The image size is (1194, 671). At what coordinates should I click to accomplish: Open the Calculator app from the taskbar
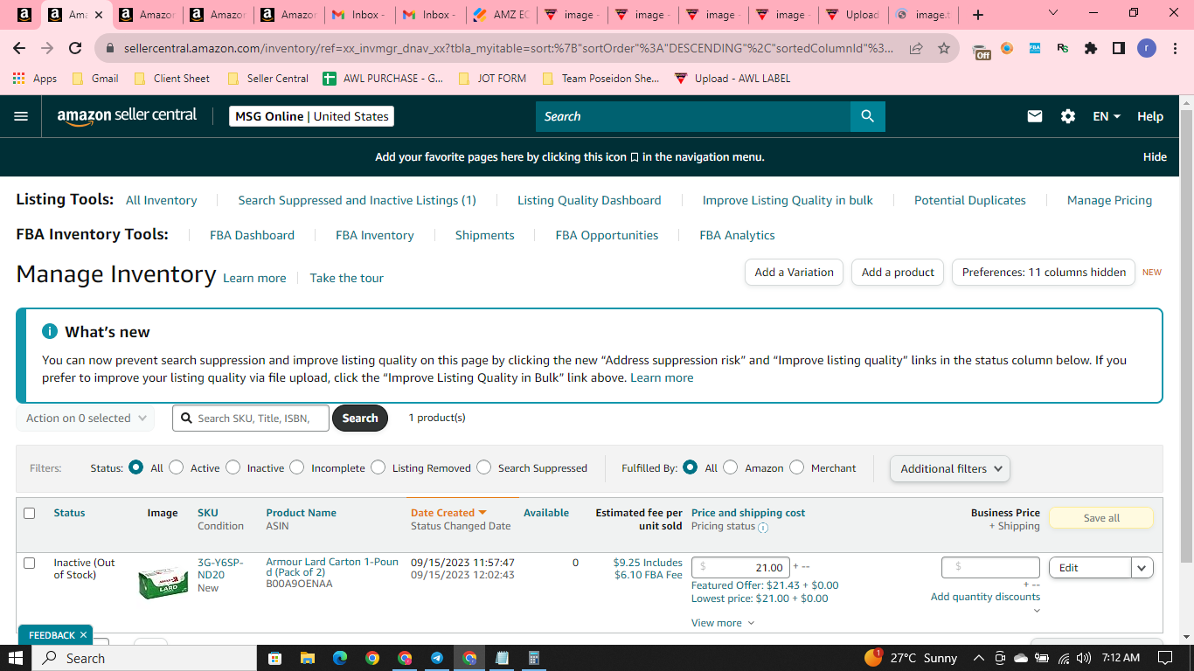pyautogui.click(x=534, y=658)
